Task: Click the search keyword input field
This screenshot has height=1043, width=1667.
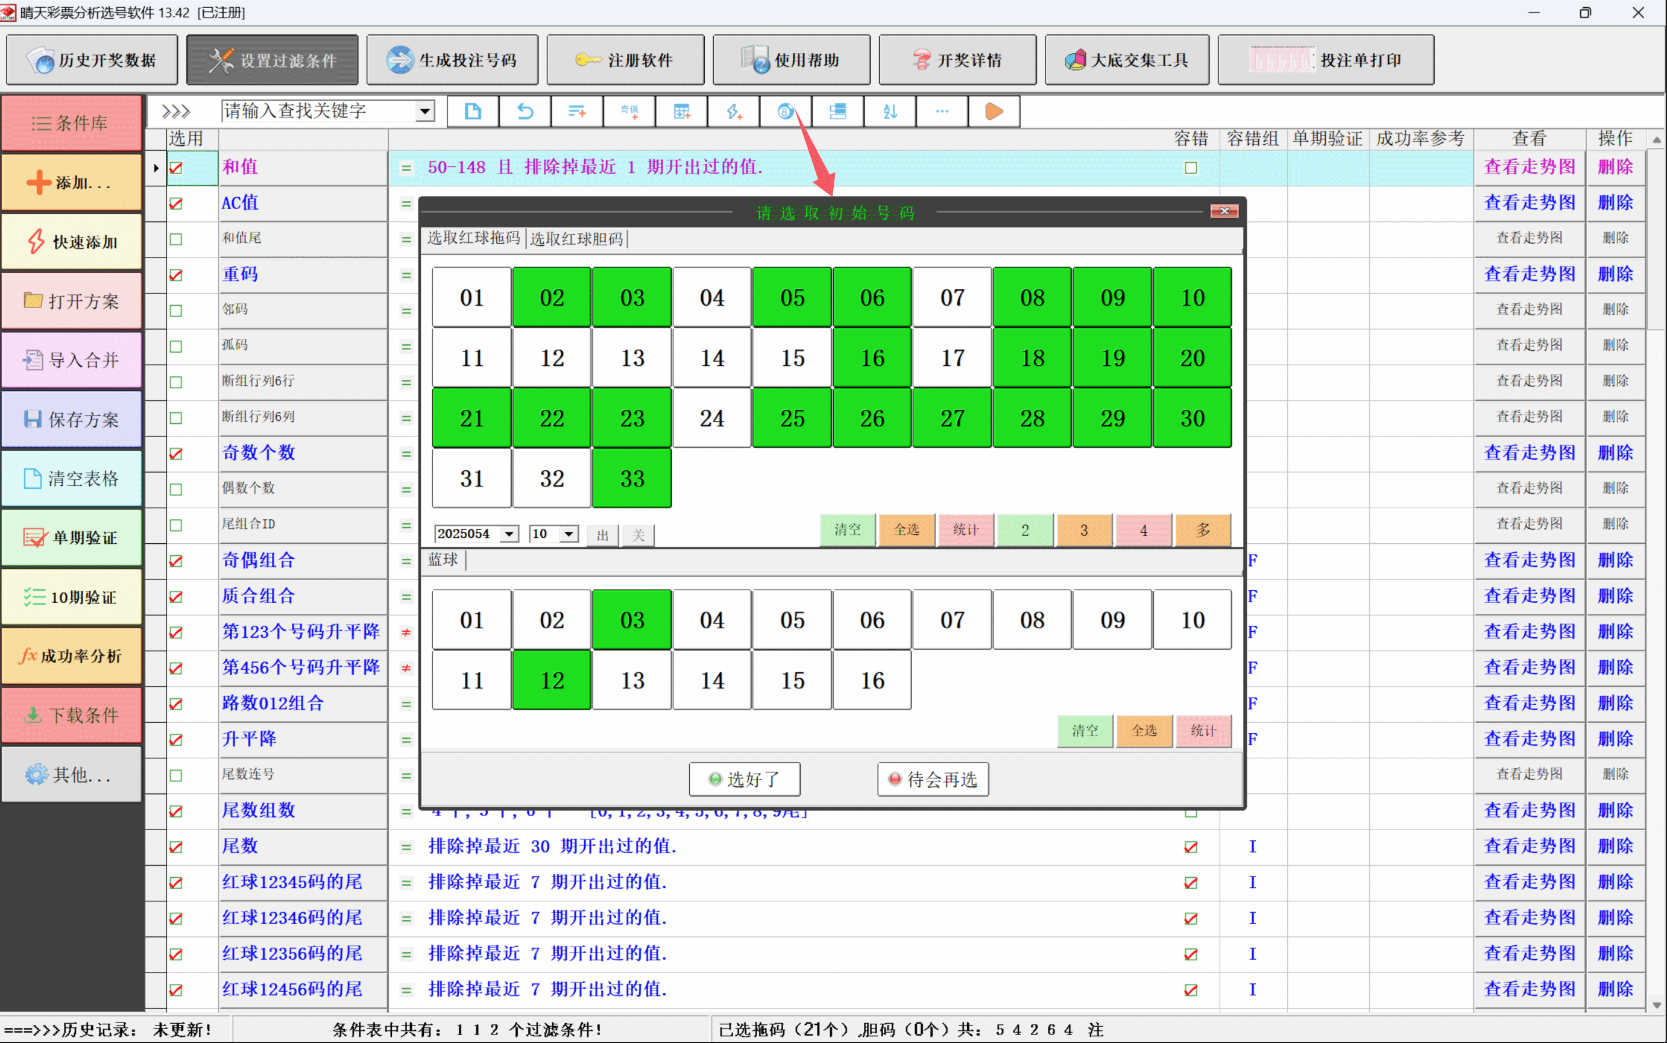Action: (x=317, y=111)
